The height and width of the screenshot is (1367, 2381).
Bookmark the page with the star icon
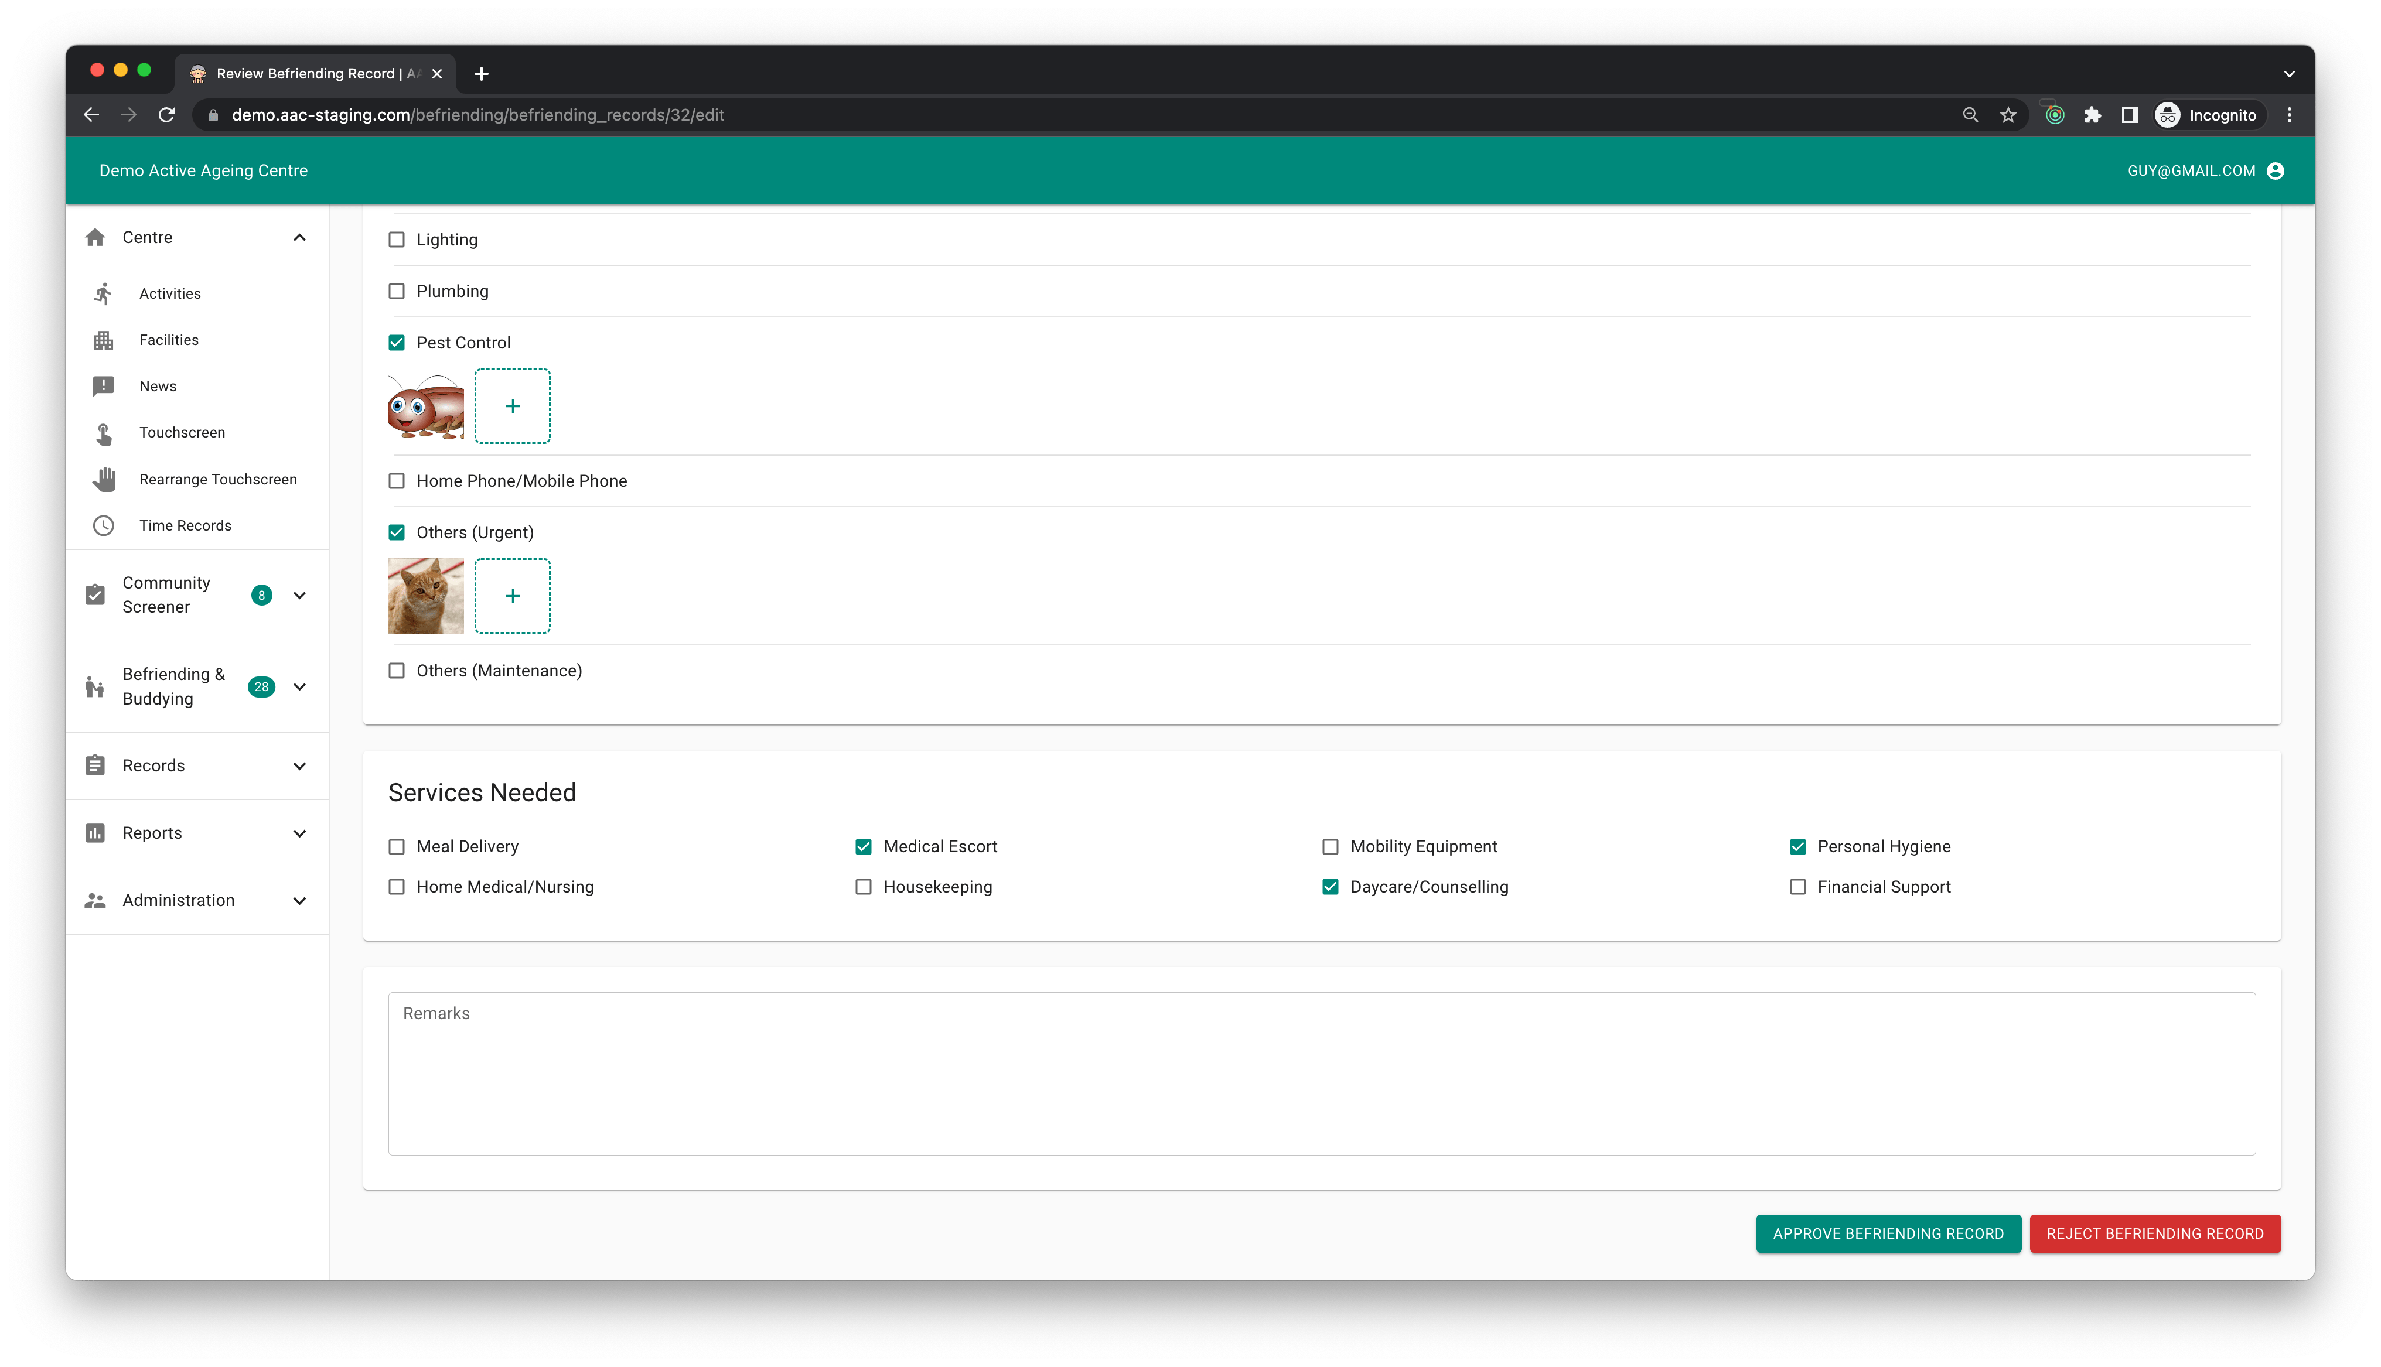coord(2008,115)
